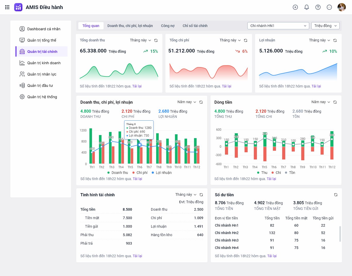352x276 pixels.
Task: Refresh the Dòng tiền chart
Action: [335, 102]
